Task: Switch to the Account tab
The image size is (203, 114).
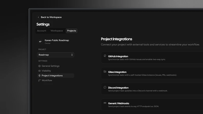Action: tap(42, 31)
